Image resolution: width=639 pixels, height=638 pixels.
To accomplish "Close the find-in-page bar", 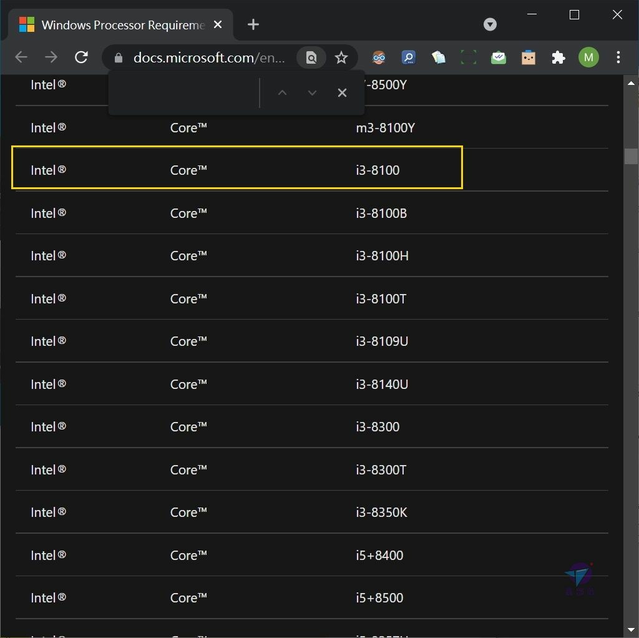I will pyautogui.click(x=343, y=93).
